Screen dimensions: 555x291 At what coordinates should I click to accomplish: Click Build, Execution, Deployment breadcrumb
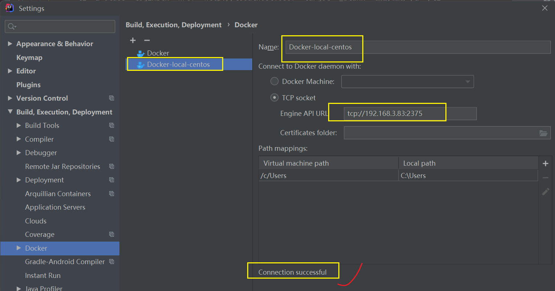[174, 25]
